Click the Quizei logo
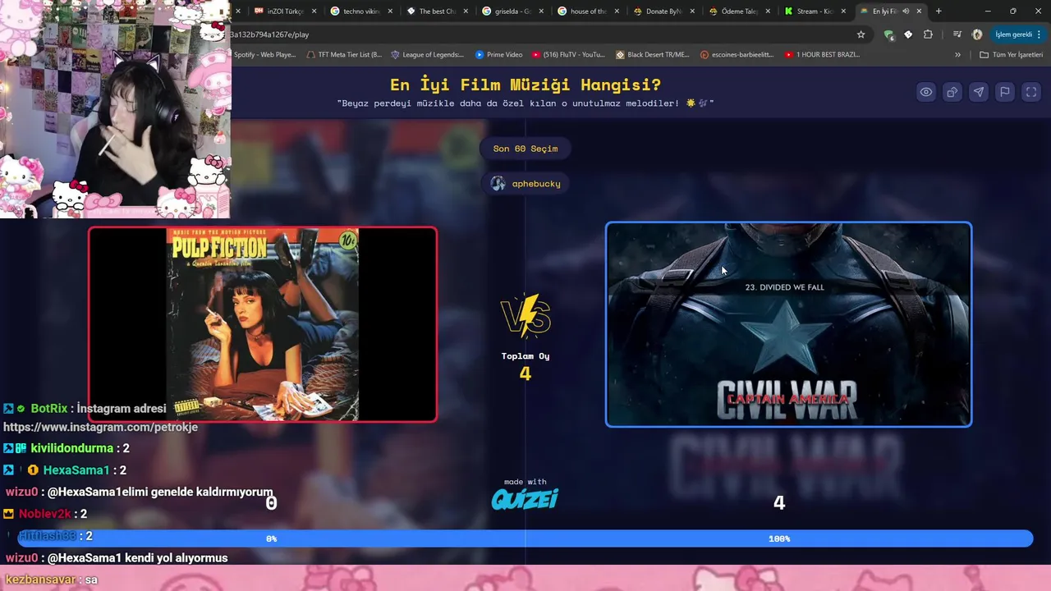Image resolution: width=1051 pixels, height=591 pixels. (525, 498)
